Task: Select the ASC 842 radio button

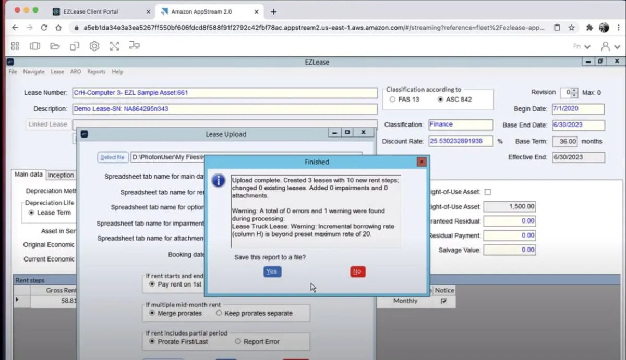Action: (x=440, y=100)
